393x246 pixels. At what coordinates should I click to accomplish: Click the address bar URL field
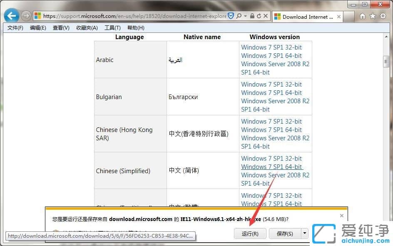(x=125, y=16)
